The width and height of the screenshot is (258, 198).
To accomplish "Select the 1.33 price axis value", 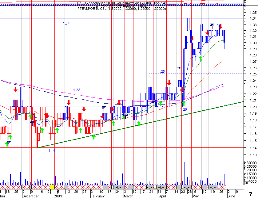I will click(x=253, y=25).
